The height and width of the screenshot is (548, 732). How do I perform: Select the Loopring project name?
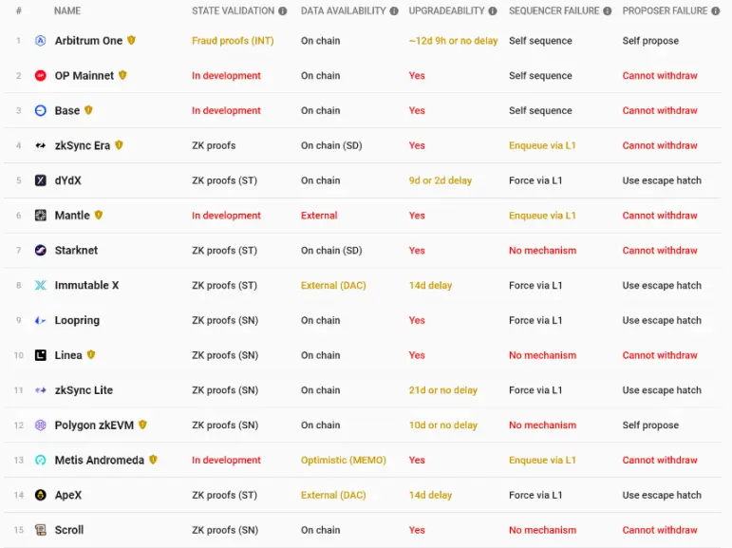click(x=77, y=320)
